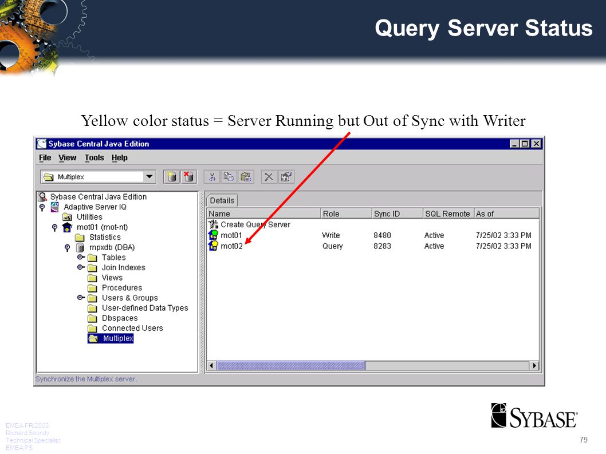
Task: Click the horizontal scrollbar thumb in Details pane
Action: click(x=290, y=365)
